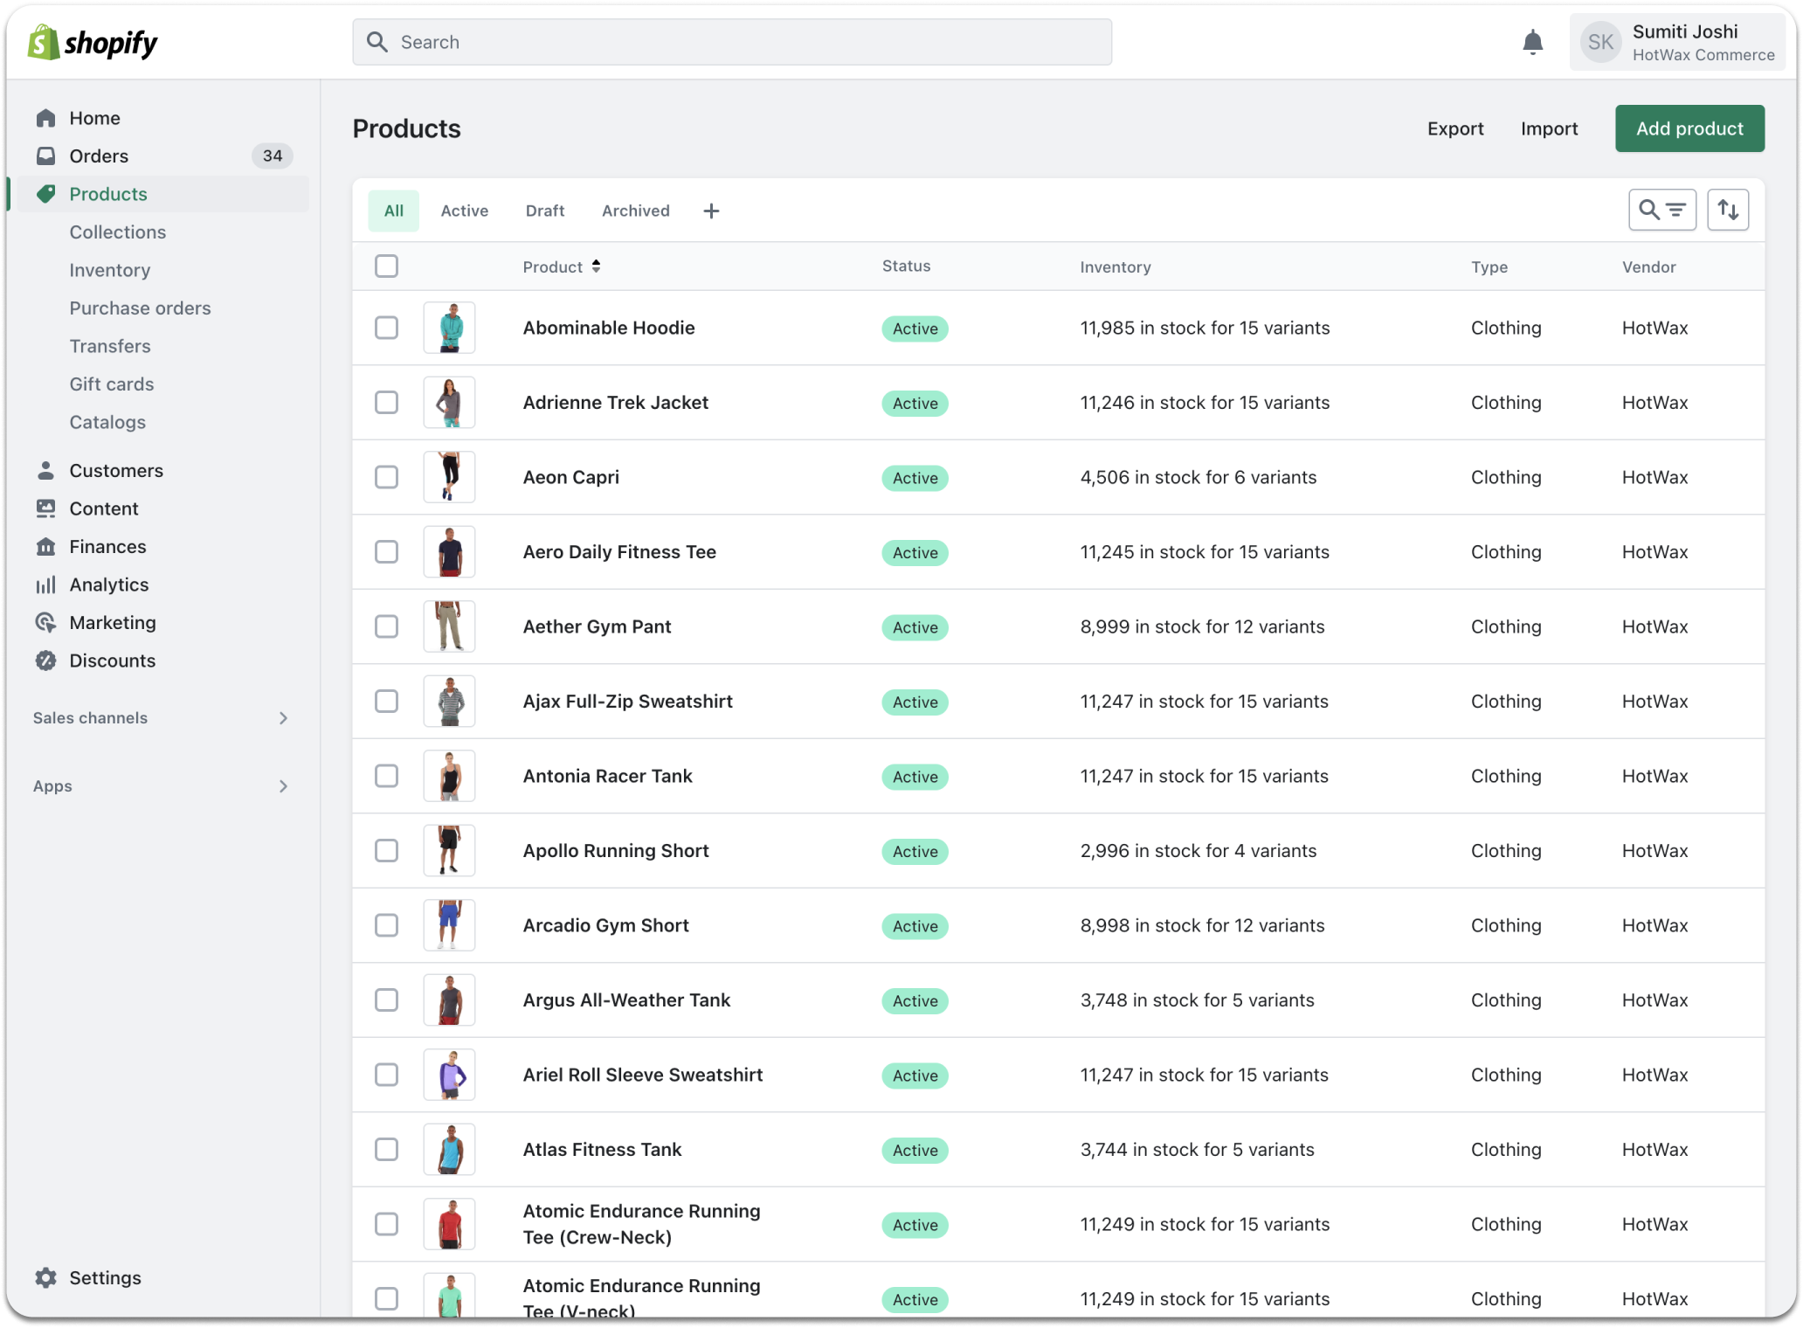
Task: Open Ariel Roll Sleeve Sweatshirt thumbnail
Action: tap(449, 1075)
